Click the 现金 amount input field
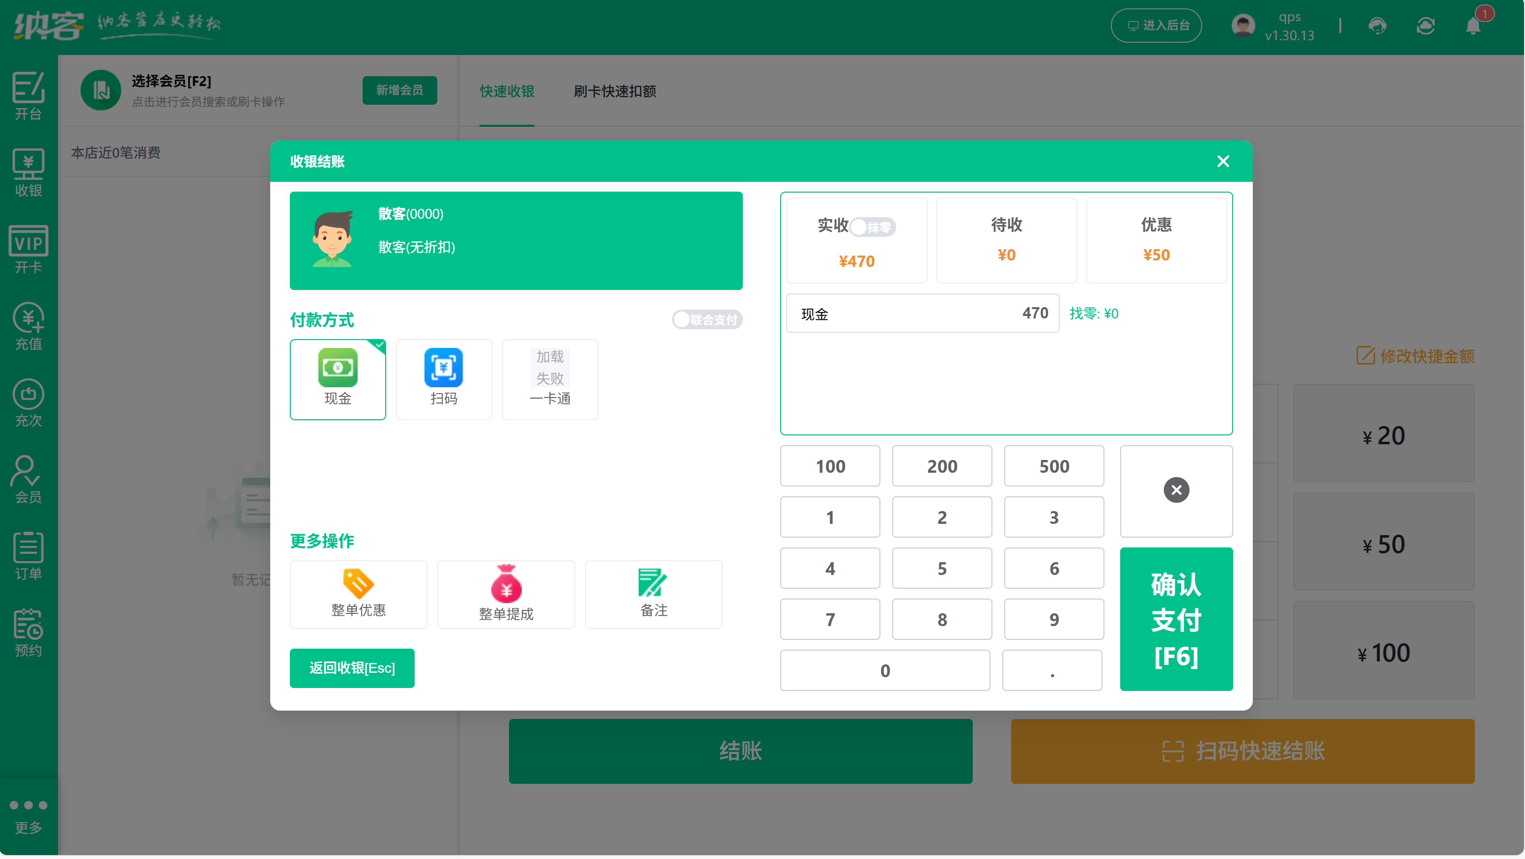1525x859 pixels. click(922, 313)
